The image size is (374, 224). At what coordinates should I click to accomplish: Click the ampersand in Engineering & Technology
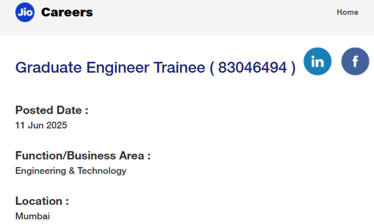(72, 171)
